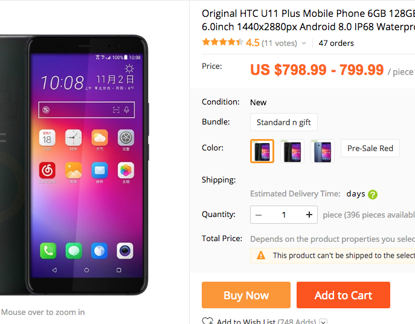Click the orange shipping warning triangle icon

click(261, 255)
